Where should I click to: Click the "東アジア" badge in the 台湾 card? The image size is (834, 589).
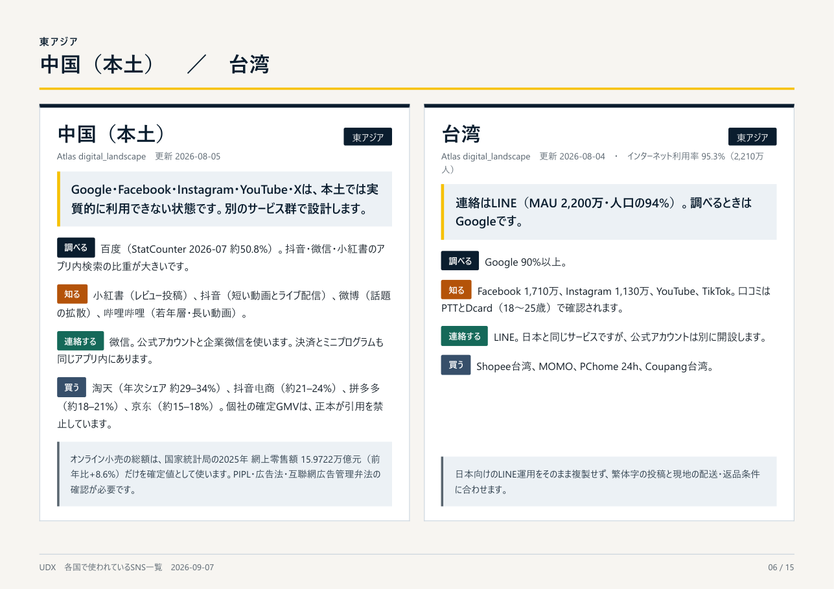tap(752, 137)
